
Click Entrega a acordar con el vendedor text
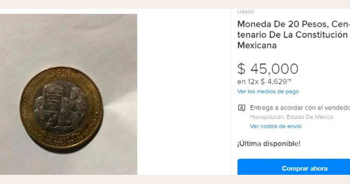tap(300, 108)
